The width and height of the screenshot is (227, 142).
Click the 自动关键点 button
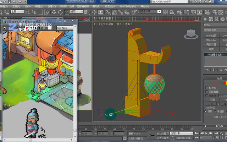point(163,133)
